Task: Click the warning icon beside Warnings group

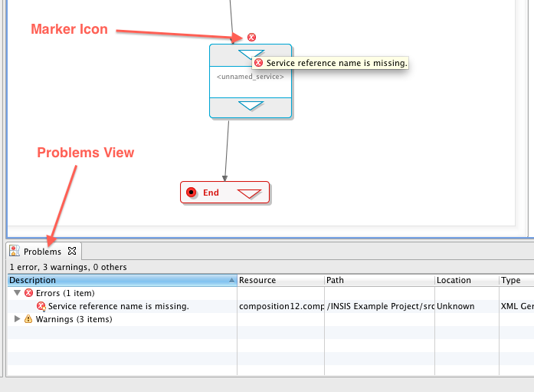Action: [29, 319]
